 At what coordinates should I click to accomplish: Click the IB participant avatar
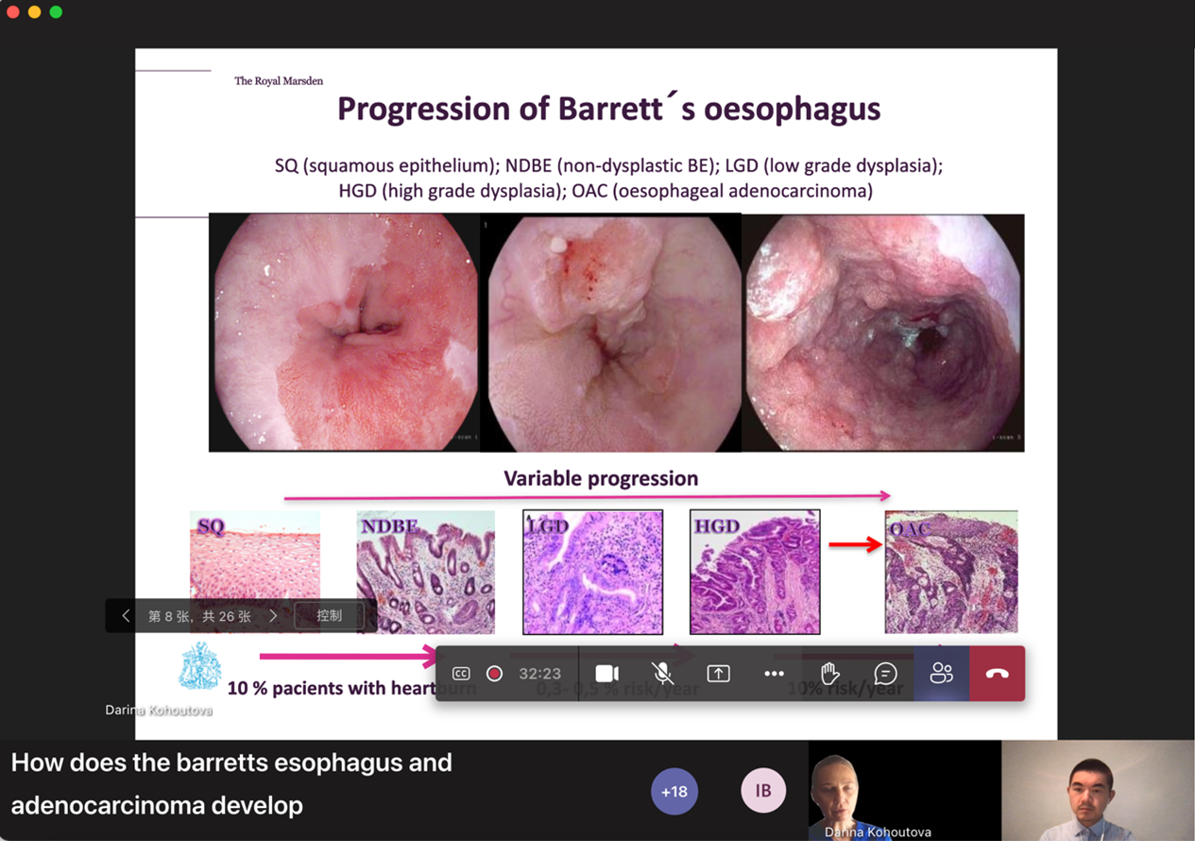(x=763, y=791)
